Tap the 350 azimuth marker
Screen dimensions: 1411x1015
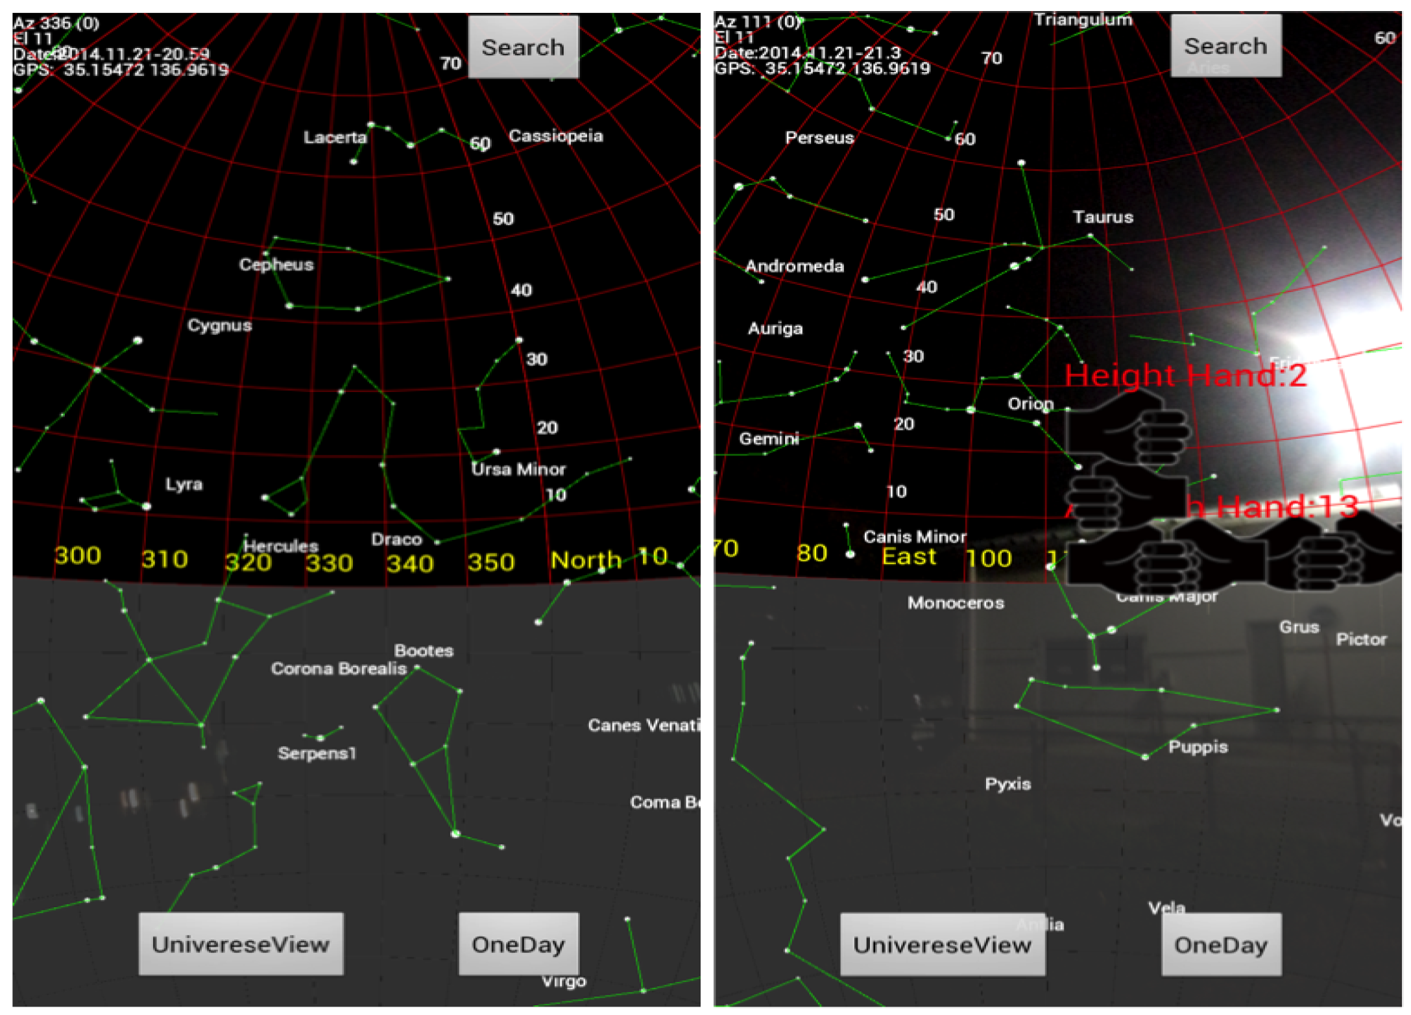tap(491, 562)
